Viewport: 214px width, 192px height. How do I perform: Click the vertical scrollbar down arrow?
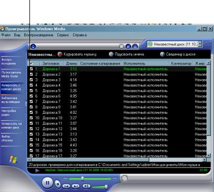pyautogui.click(x=209, y=155)
